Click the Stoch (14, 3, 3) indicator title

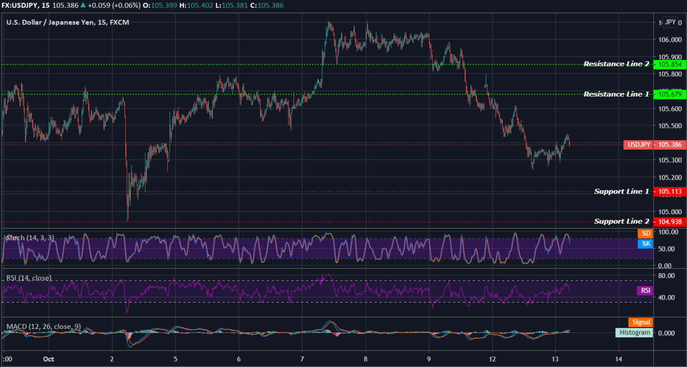pyautogui.click(x=30, y=238)
